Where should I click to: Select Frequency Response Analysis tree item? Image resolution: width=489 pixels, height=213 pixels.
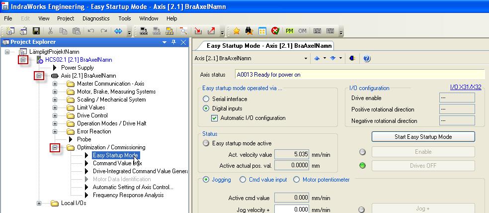coord(128,195)
